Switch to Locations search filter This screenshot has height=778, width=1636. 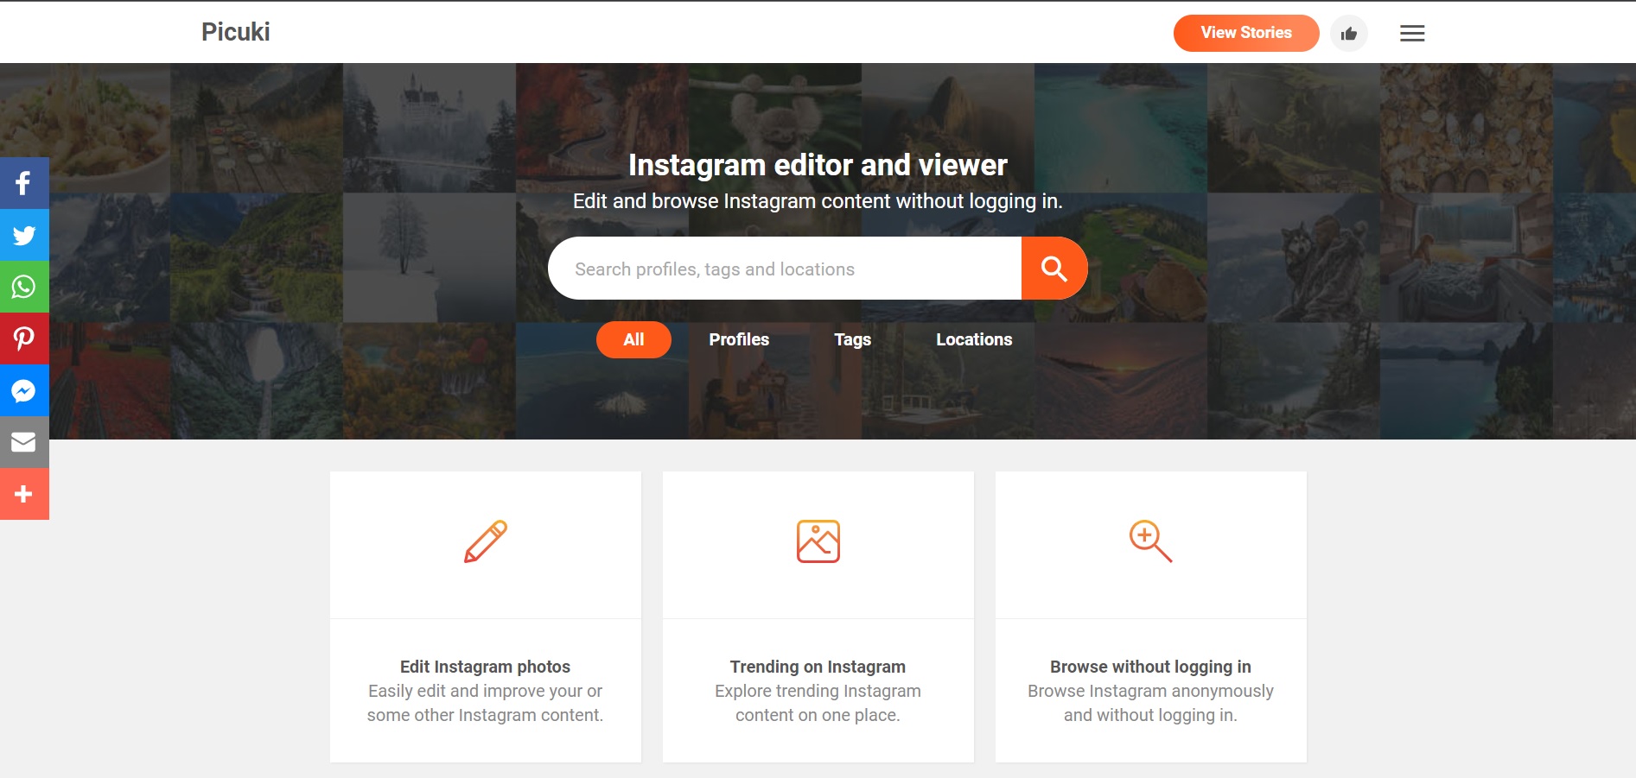[x=974, y=339]
